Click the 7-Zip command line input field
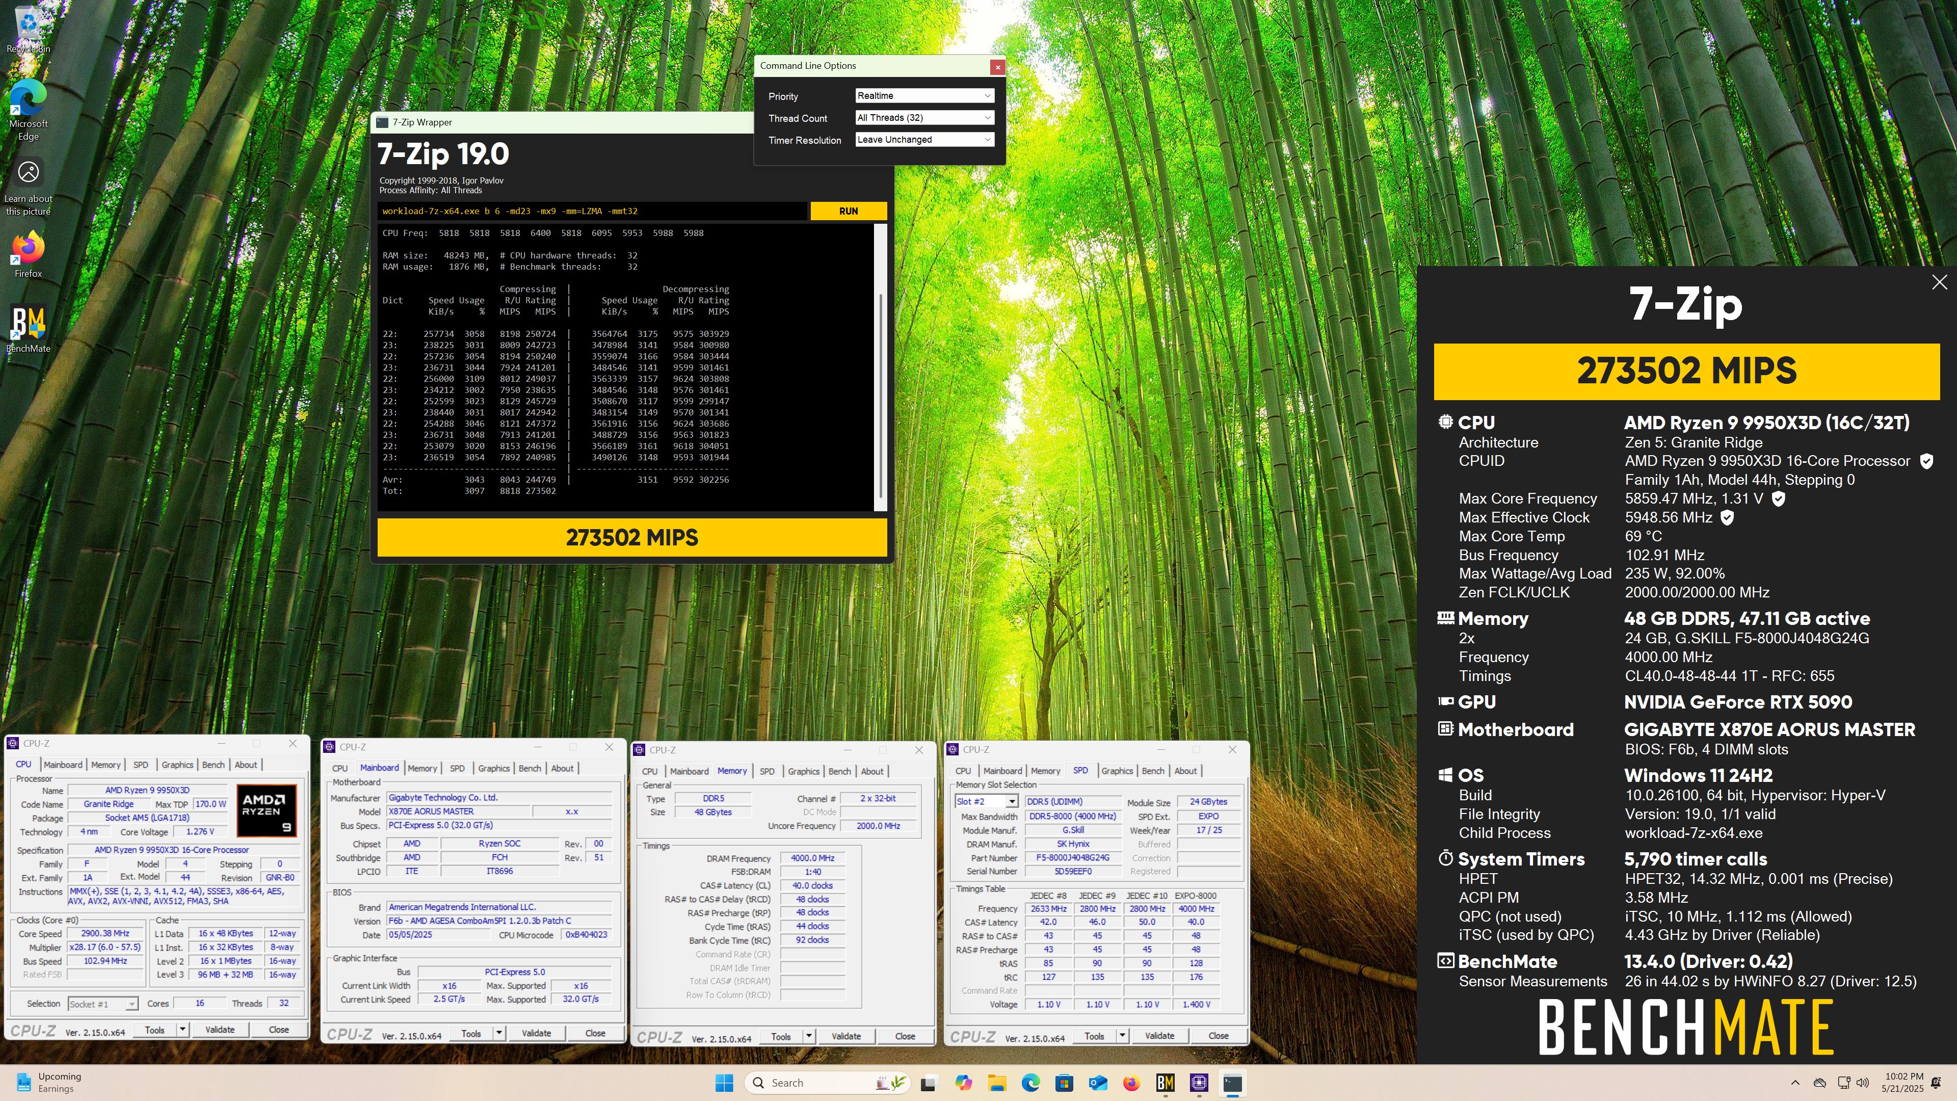 click(592, 211)
